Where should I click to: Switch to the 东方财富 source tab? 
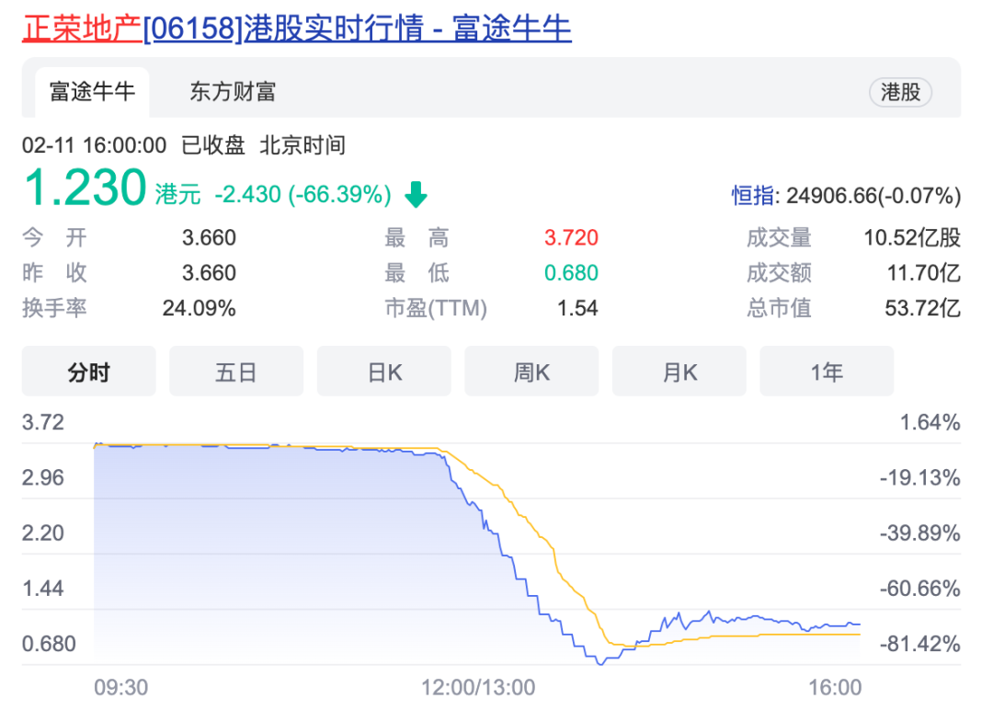click(x=233, y=91)
